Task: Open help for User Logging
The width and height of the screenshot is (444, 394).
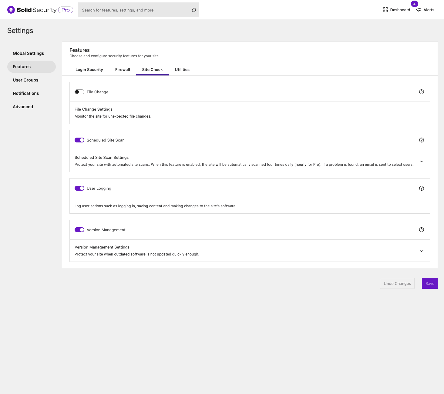Action: click(422, 188)
